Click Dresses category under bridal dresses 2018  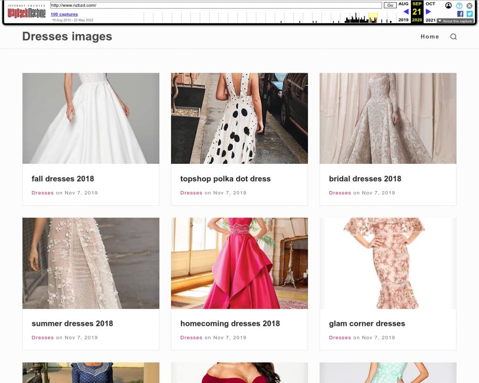point(340,193)
